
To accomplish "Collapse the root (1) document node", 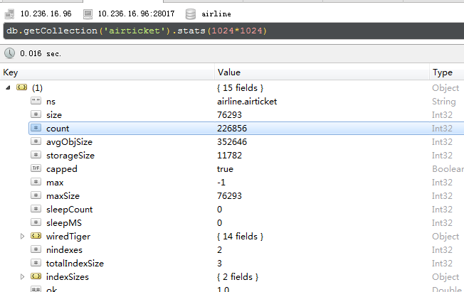I will pos(8,87).
